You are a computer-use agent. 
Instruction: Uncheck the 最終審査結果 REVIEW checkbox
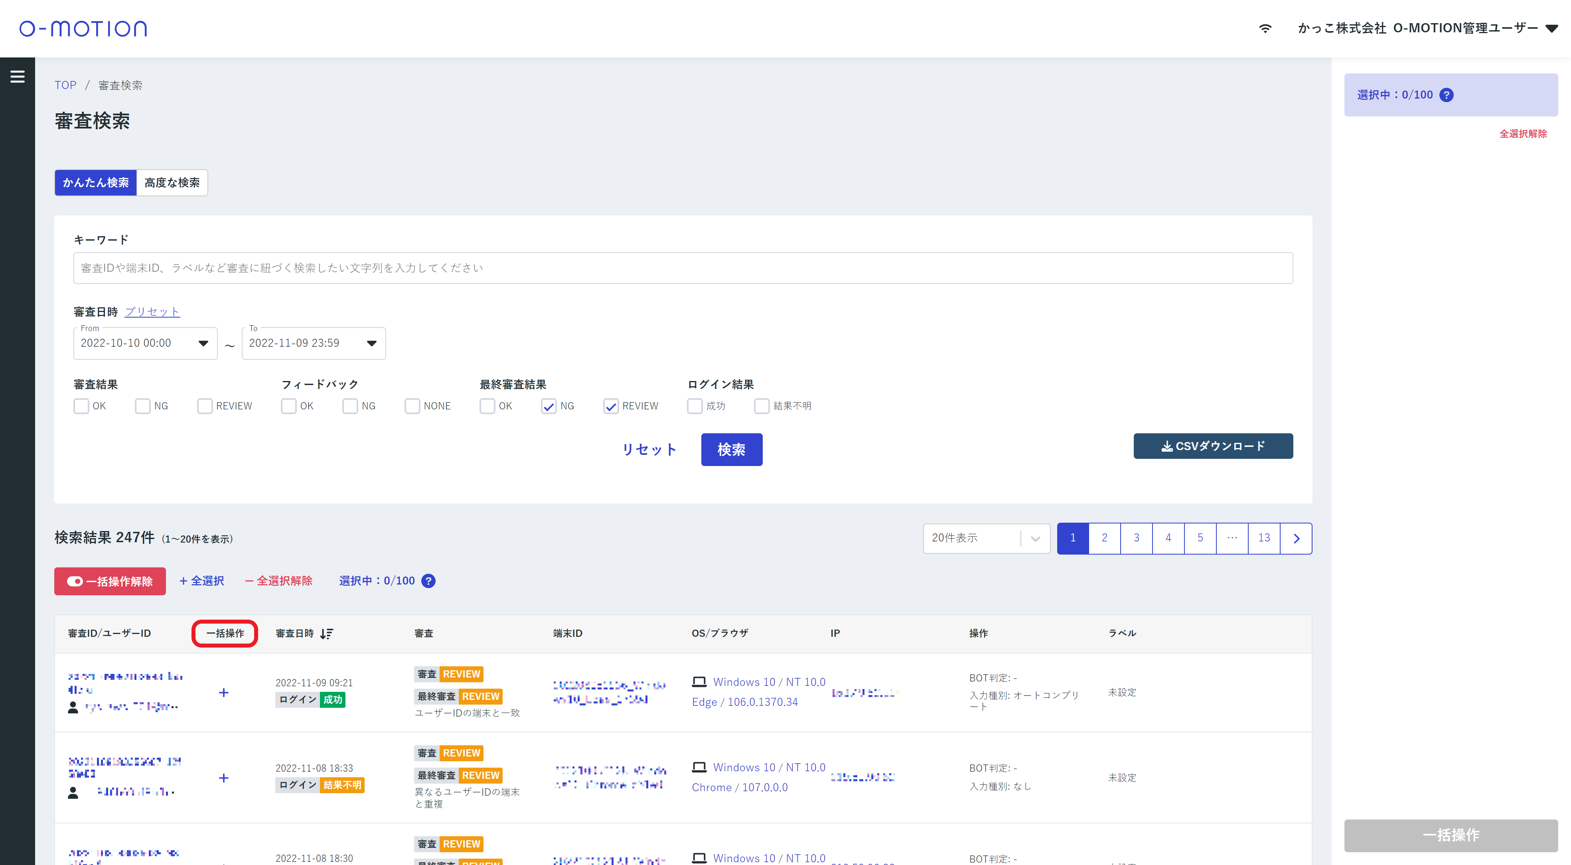610,406
